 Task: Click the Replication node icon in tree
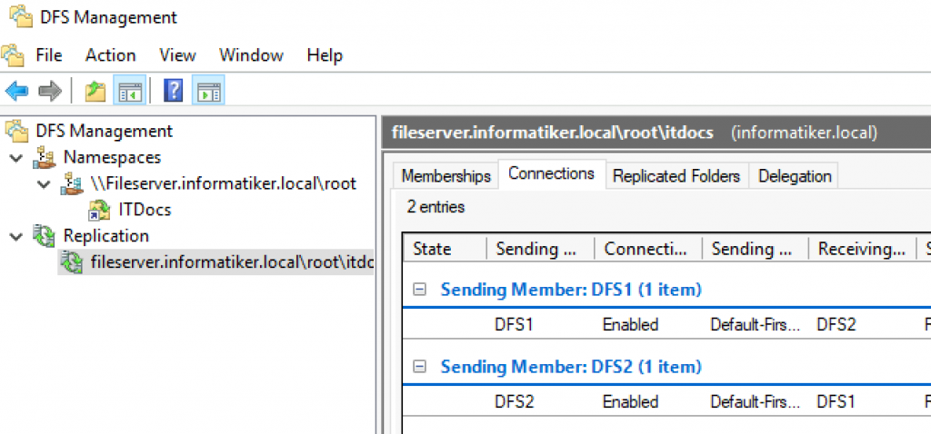point(44,236)
